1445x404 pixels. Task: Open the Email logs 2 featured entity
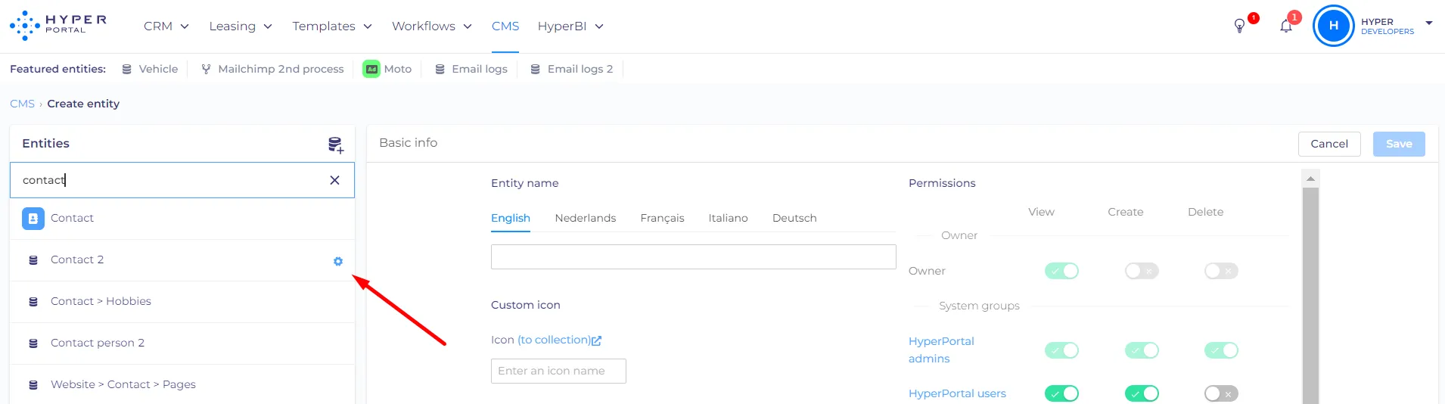click(572, 69)
